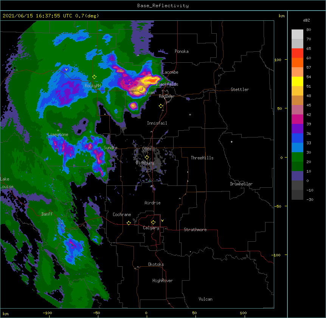Click the Olds town label
This screenshot has height=318, width=326.
[147, 149]
